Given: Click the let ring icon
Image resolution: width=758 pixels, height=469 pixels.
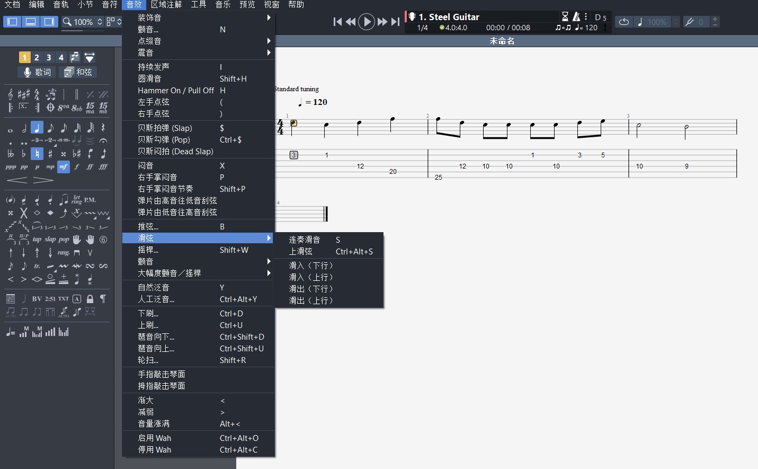Looking at the screenshot, I should click(77, 200).
